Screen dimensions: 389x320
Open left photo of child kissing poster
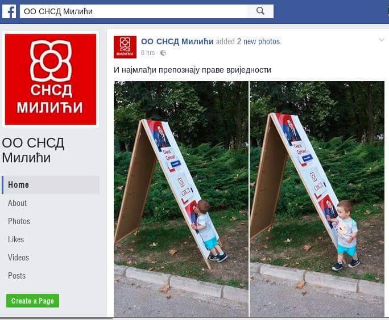pos(181,199)
